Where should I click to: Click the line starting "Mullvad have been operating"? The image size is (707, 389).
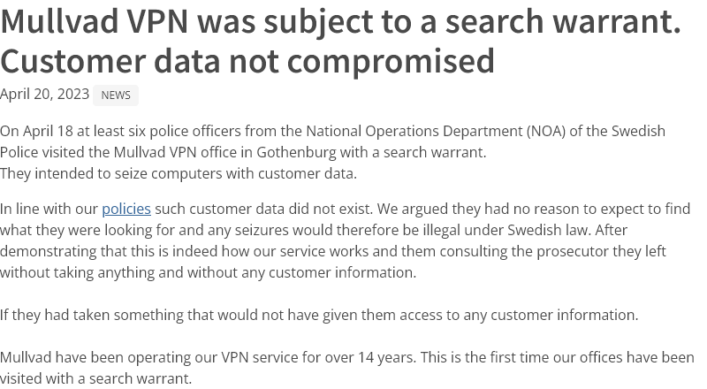coord(346,357)
